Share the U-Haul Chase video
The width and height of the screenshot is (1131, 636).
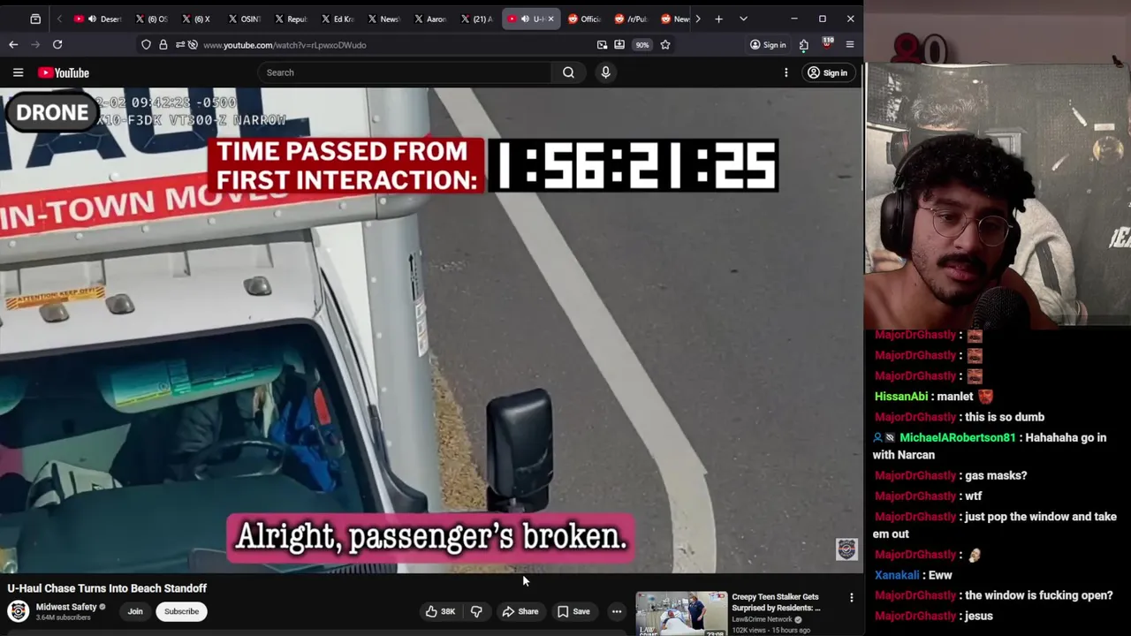[520, 611]
